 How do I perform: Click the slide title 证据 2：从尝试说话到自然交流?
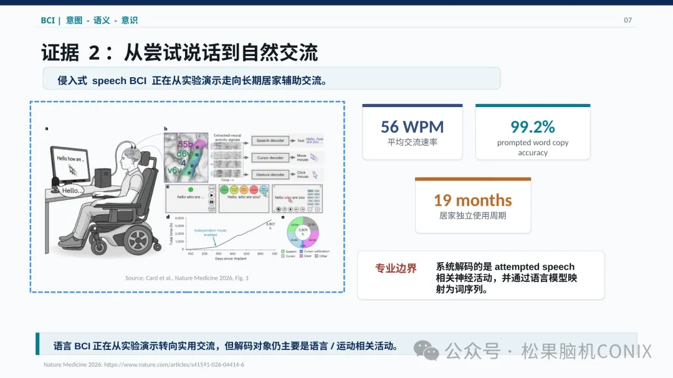(x=179, y=53)
